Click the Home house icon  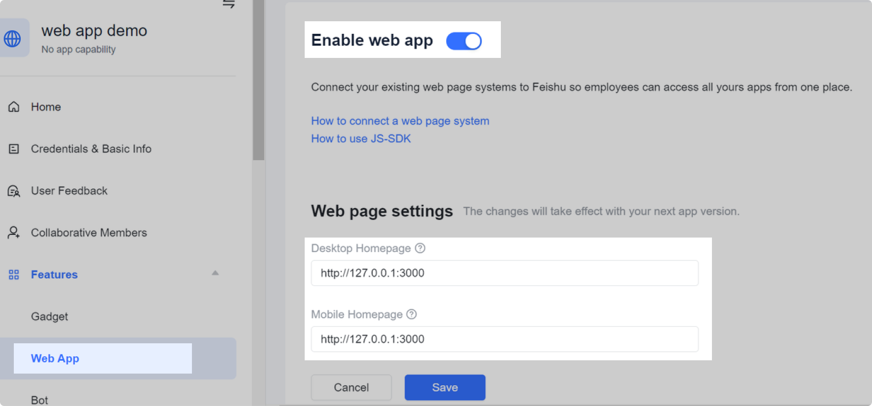(x=14, y=107)
